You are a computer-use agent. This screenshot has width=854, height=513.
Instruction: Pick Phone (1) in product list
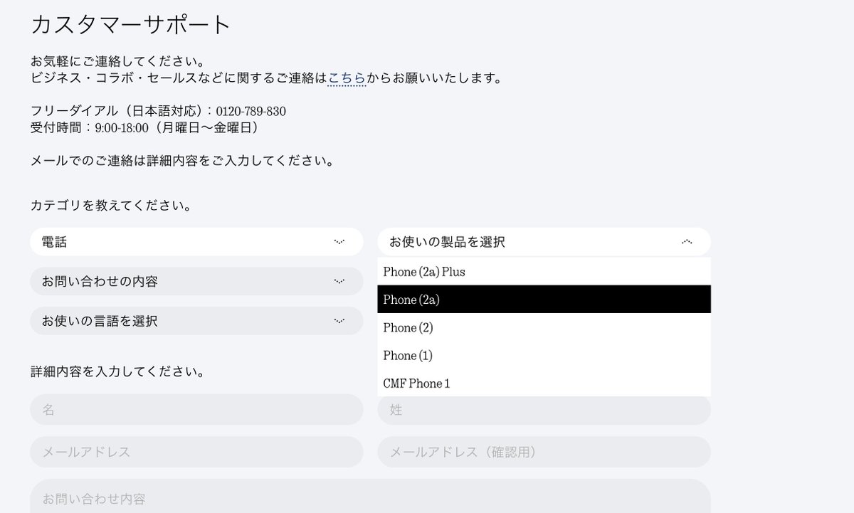click(x=544, y=355)
